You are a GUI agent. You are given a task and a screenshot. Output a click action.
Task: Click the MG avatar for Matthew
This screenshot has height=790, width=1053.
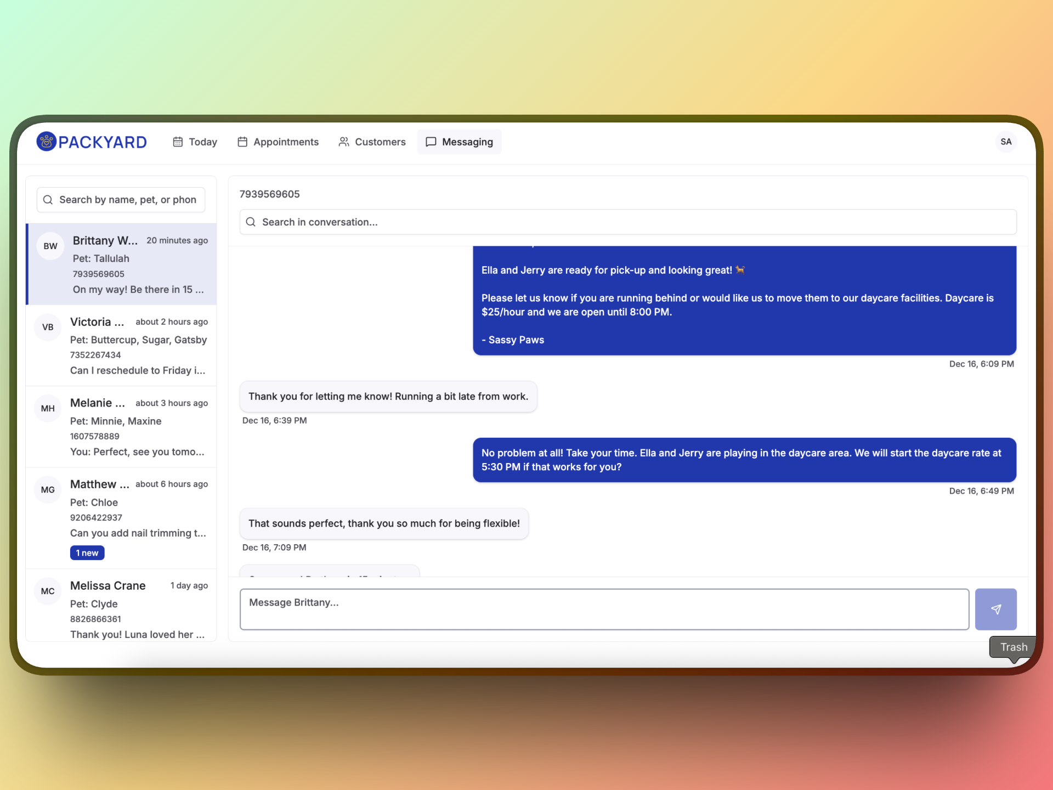point(48,489)
